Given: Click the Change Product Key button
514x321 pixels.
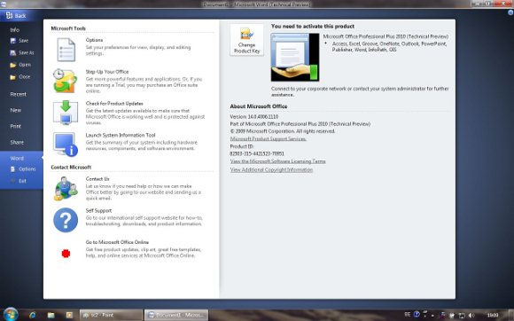Looking at the screenshot, I should click(247, 40).
